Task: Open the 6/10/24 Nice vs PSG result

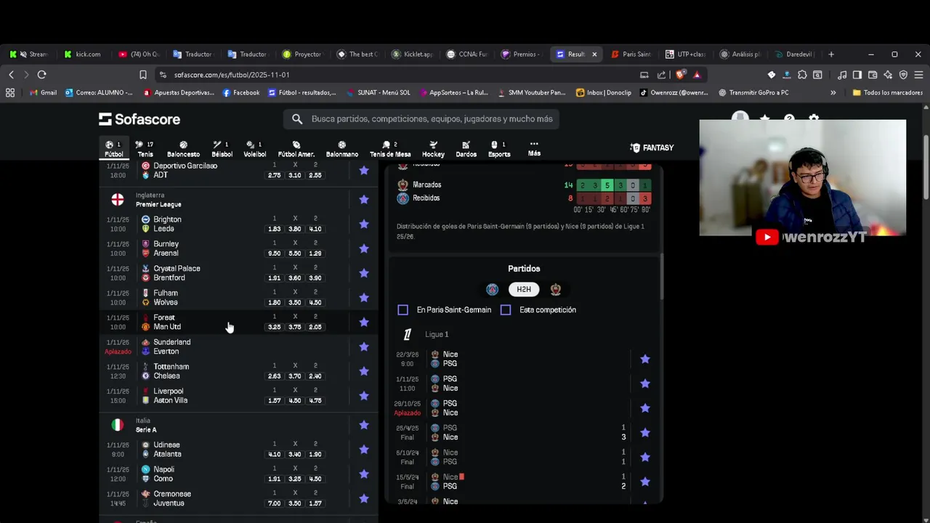Action: [x=523, y=457]
